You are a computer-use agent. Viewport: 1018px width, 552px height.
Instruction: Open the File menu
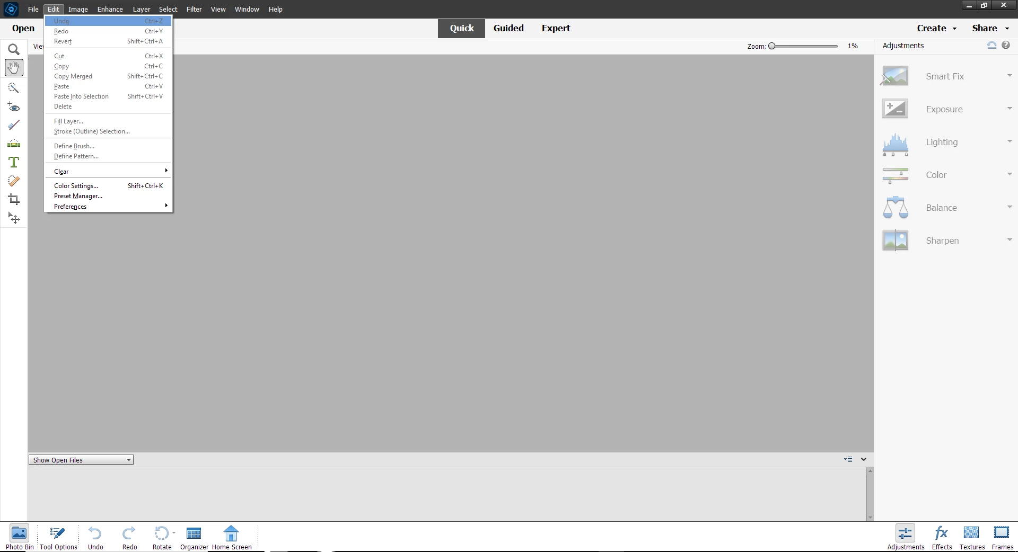click(x=33, y=9)
